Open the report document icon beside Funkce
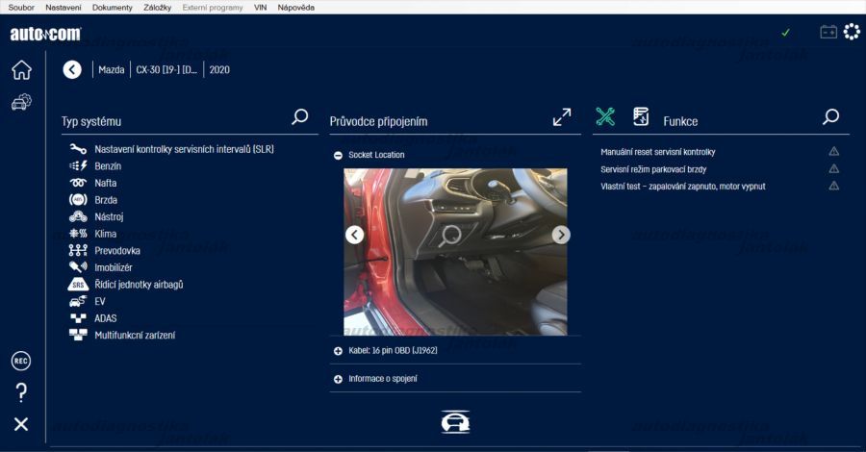Screen dimensions: 866x452 (641, 116)
